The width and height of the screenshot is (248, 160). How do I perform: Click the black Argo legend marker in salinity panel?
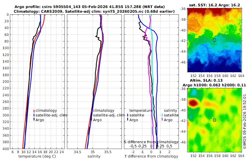[x=91, y=119]
